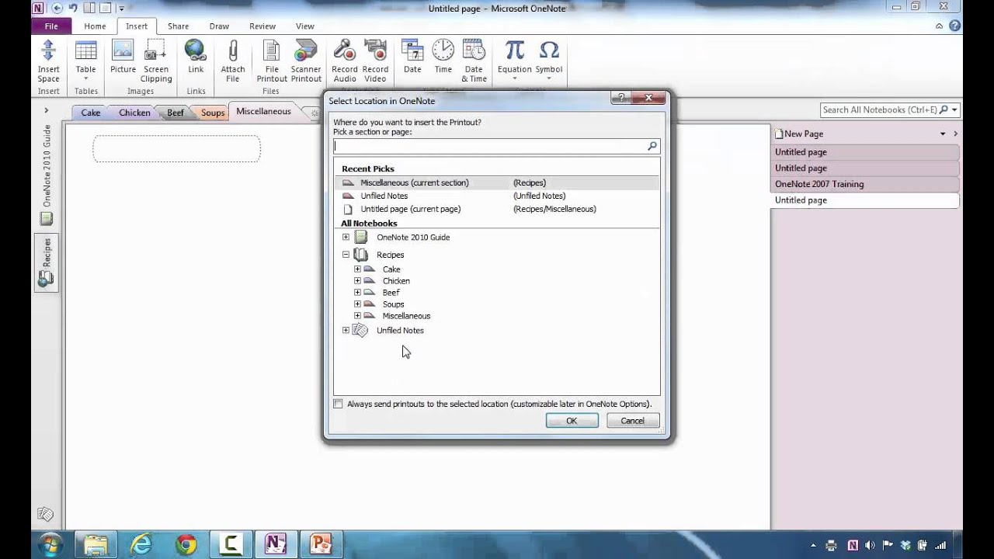Switch to the Draw ribbon tab
The height and width of the screenshot is (559, 994).
click(219, 26)
